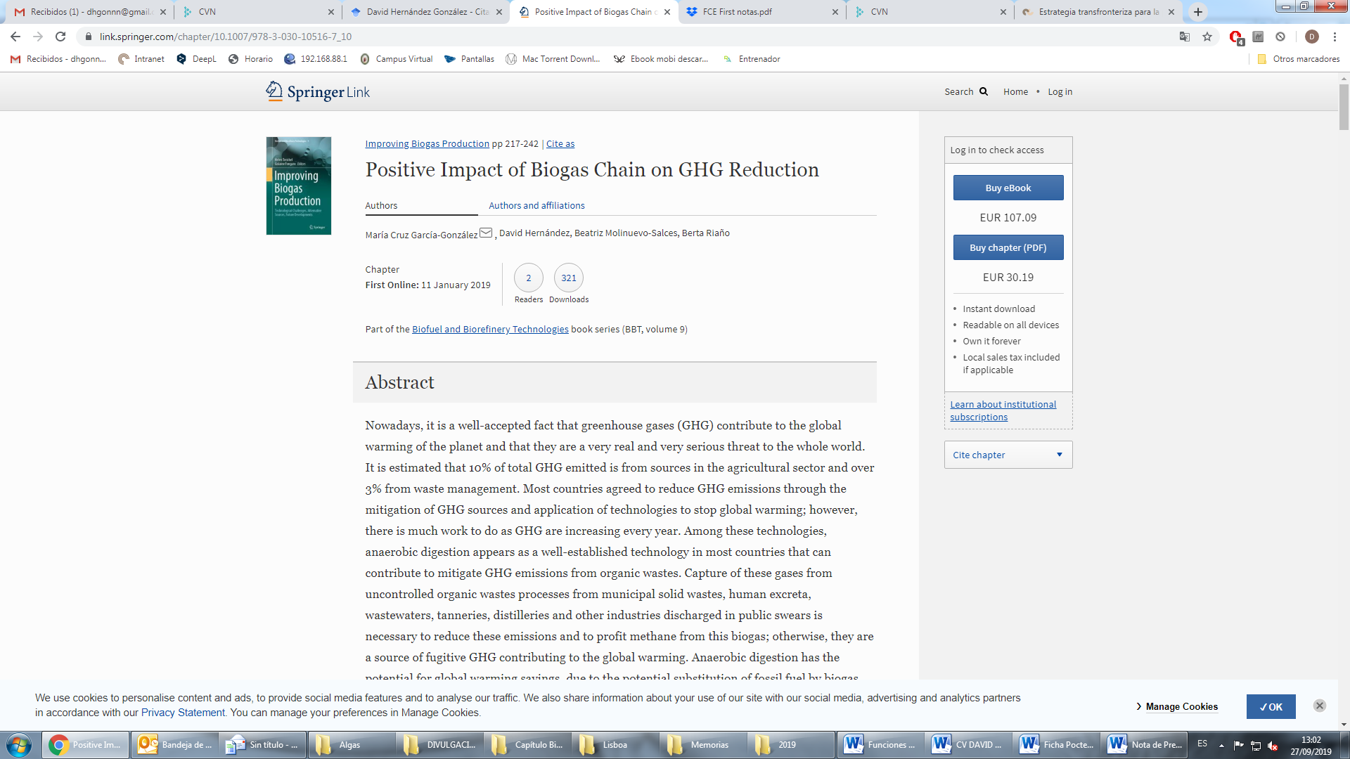Dismiss cookie banner with X icon

[x=1320, y=706]
